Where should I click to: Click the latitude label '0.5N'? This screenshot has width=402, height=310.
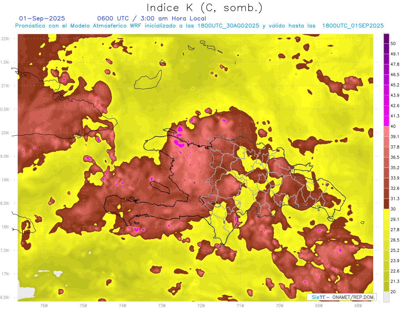[5, 109]
